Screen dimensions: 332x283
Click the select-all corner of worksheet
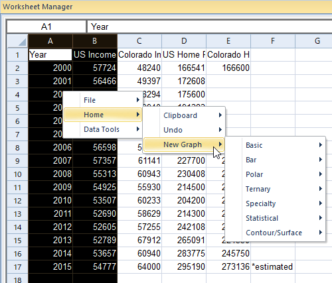[x=18, y=41]
